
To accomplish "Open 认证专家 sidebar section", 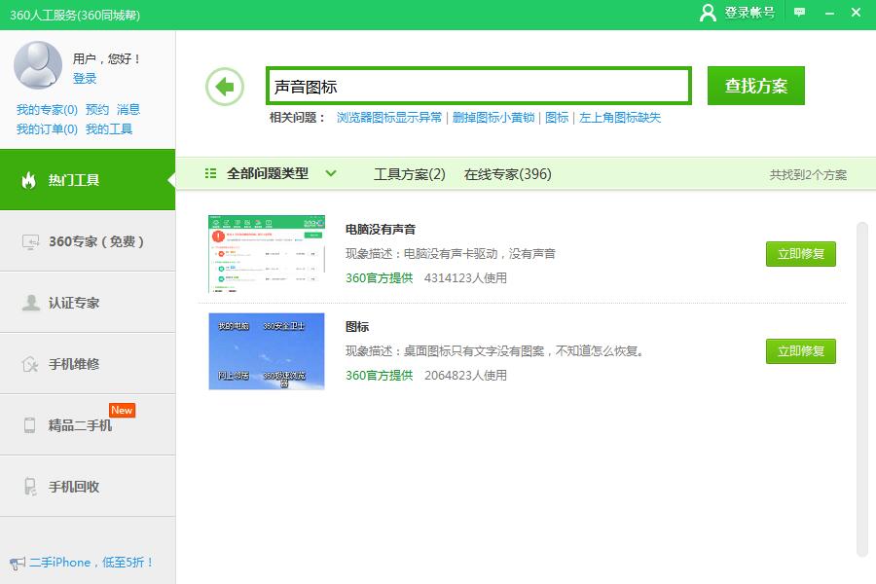I will click(x=88, y=303).
